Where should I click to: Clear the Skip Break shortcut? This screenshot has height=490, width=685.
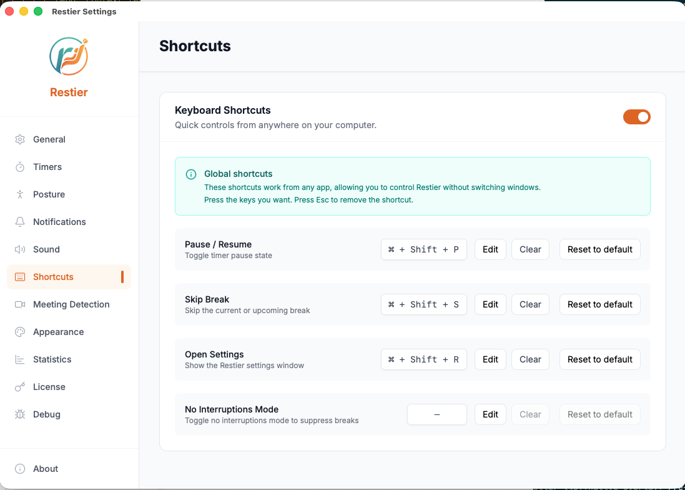click(530, 304)
